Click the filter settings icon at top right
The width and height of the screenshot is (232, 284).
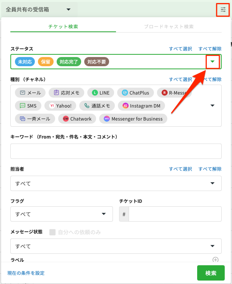[223, 10]
